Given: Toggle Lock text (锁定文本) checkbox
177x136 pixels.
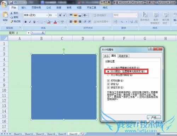Looking at the screenshot, I should (x=108, y=87).
